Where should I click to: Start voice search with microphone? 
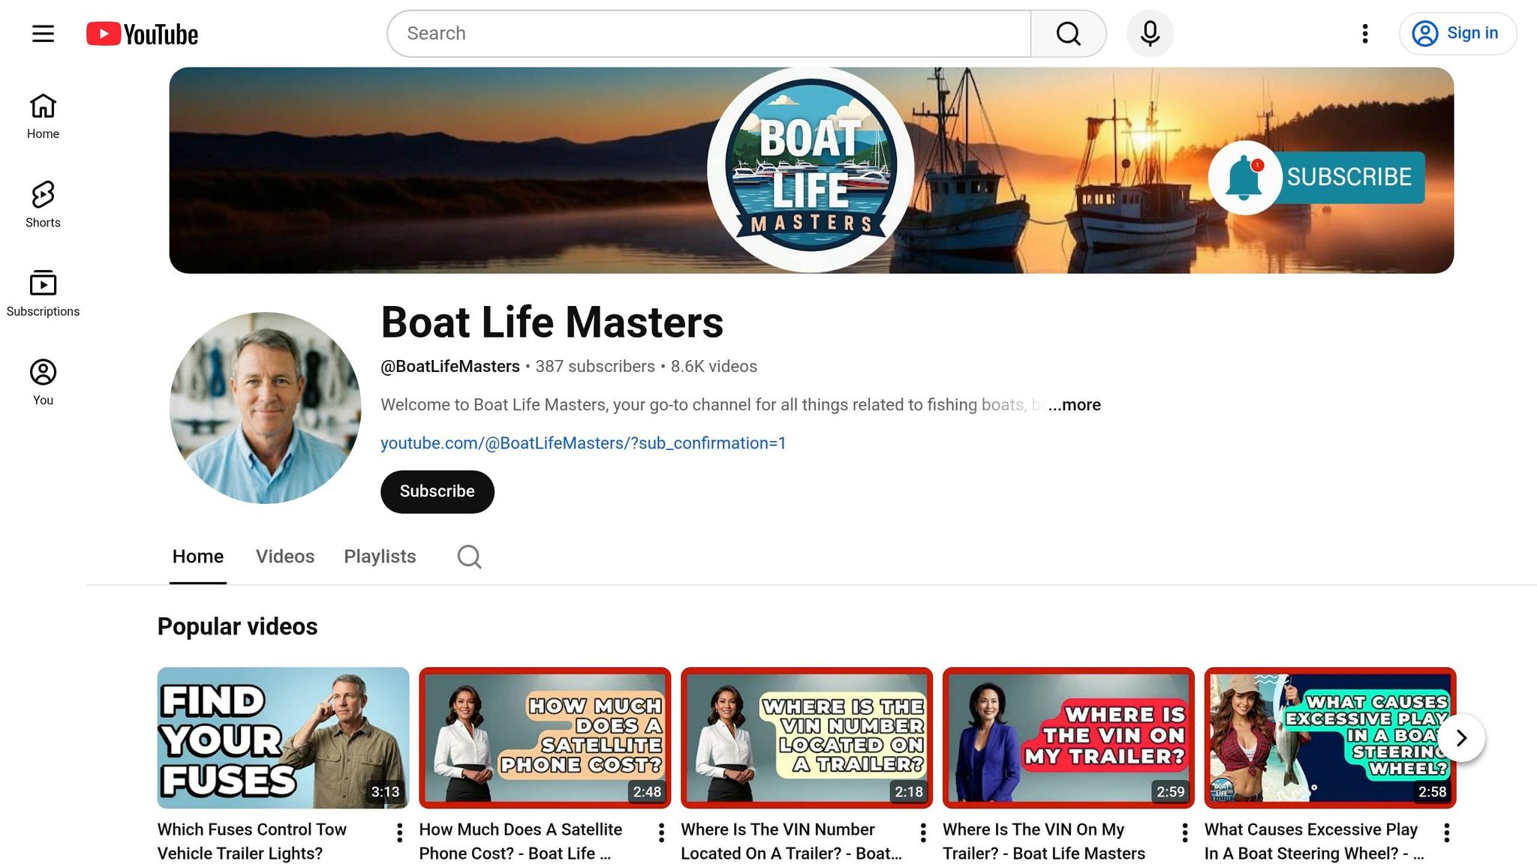tap(1150, 34)
